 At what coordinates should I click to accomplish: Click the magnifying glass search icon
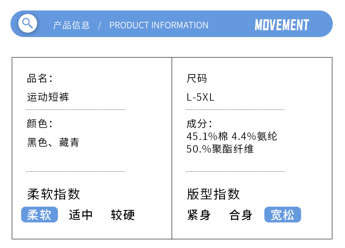coord(28,23)
